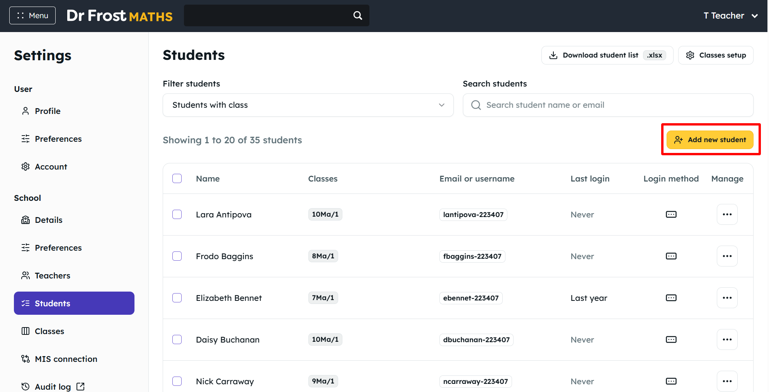Go to Profile settings
769x392 pixels.
(74, 111)
